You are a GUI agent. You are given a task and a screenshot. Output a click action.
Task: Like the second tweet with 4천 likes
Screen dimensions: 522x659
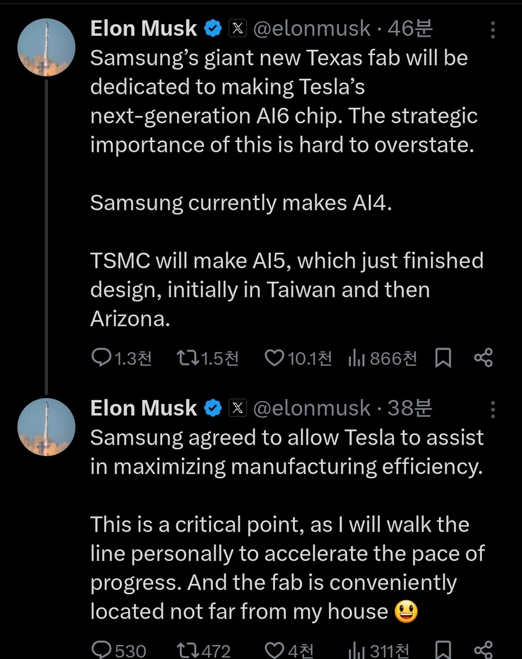(289, 650)
